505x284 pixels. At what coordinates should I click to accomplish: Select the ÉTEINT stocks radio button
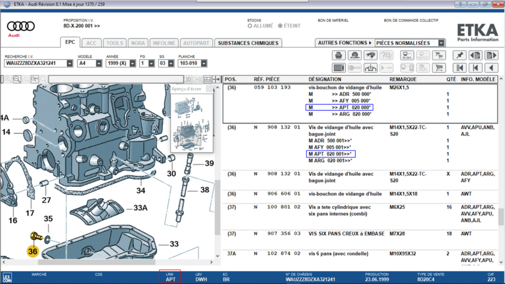click(280, 26)
